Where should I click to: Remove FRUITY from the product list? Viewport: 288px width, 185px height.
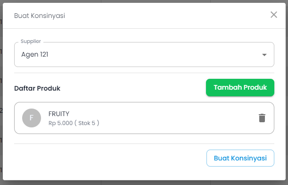click(262, 118)
